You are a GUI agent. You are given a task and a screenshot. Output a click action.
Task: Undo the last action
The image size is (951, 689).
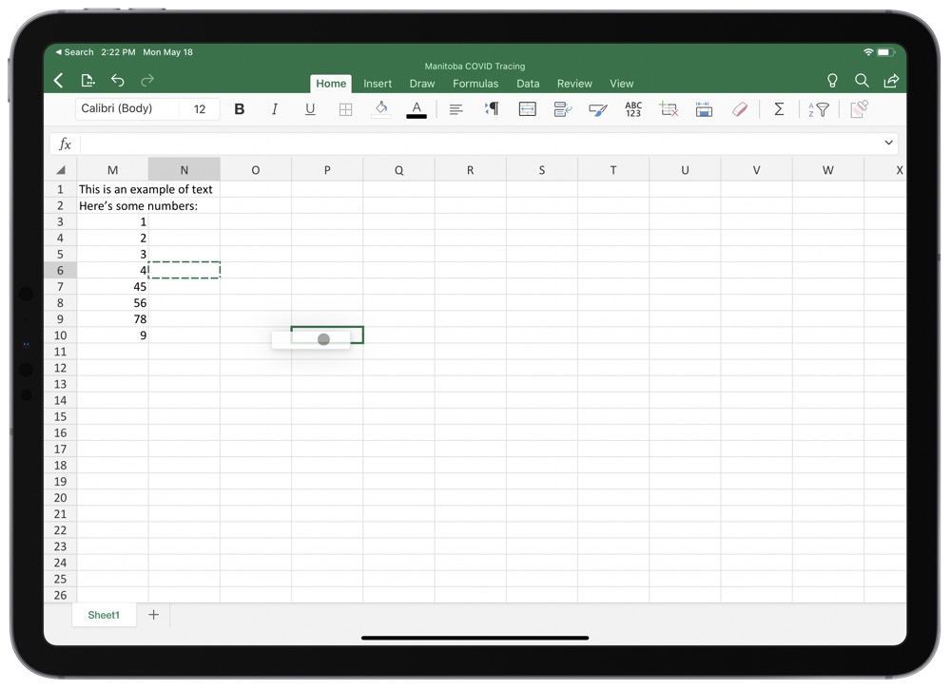(x=118, y=80)
